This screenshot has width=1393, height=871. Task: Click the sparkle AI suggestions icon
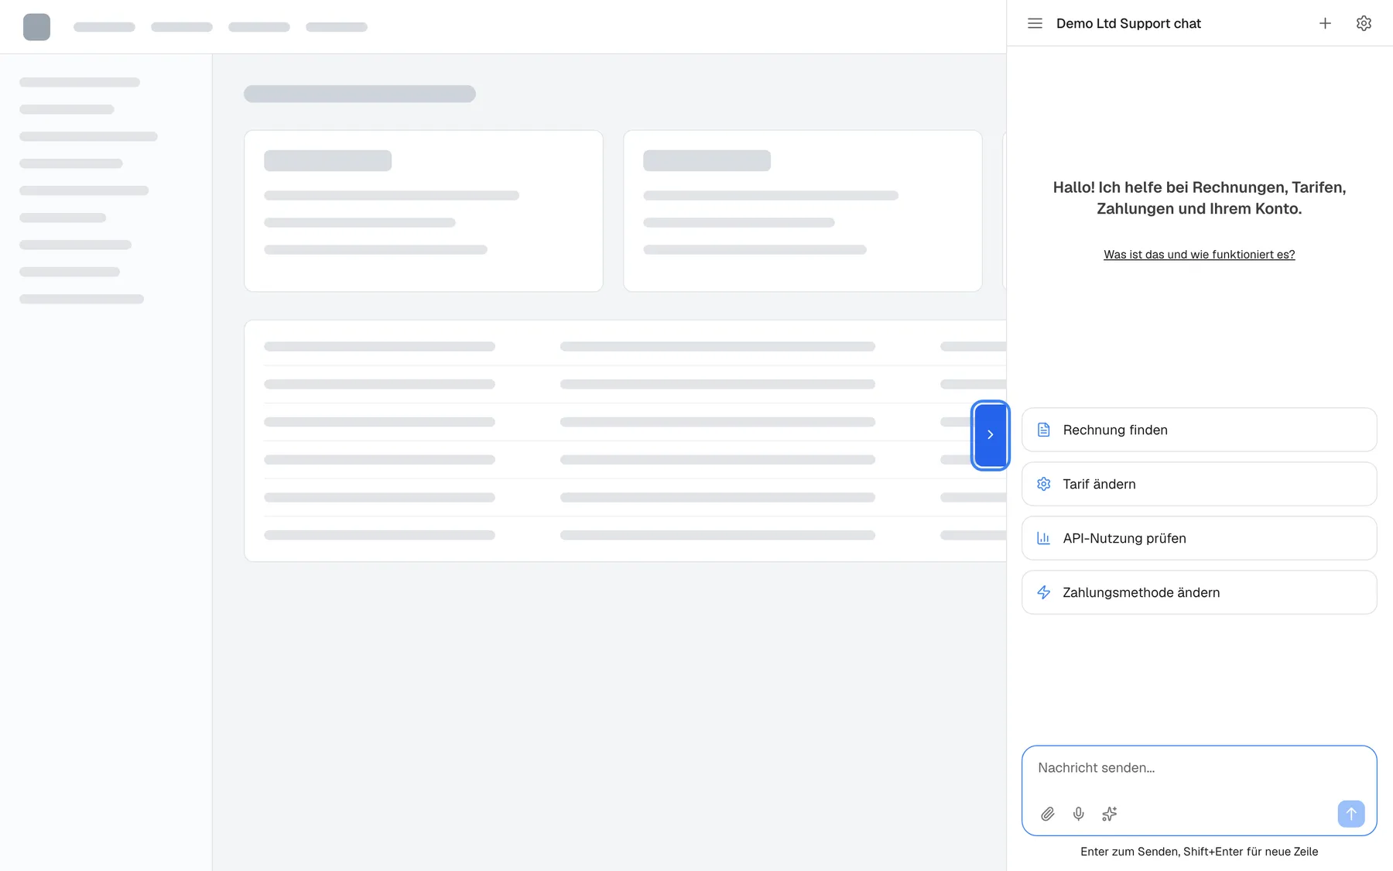point(1109,814)
